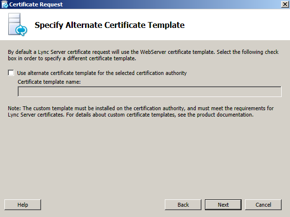This screenshot has width=290, height=217.
Task: Click the 'By default a Lync Server' description
Action: click(x=143, y=55)
